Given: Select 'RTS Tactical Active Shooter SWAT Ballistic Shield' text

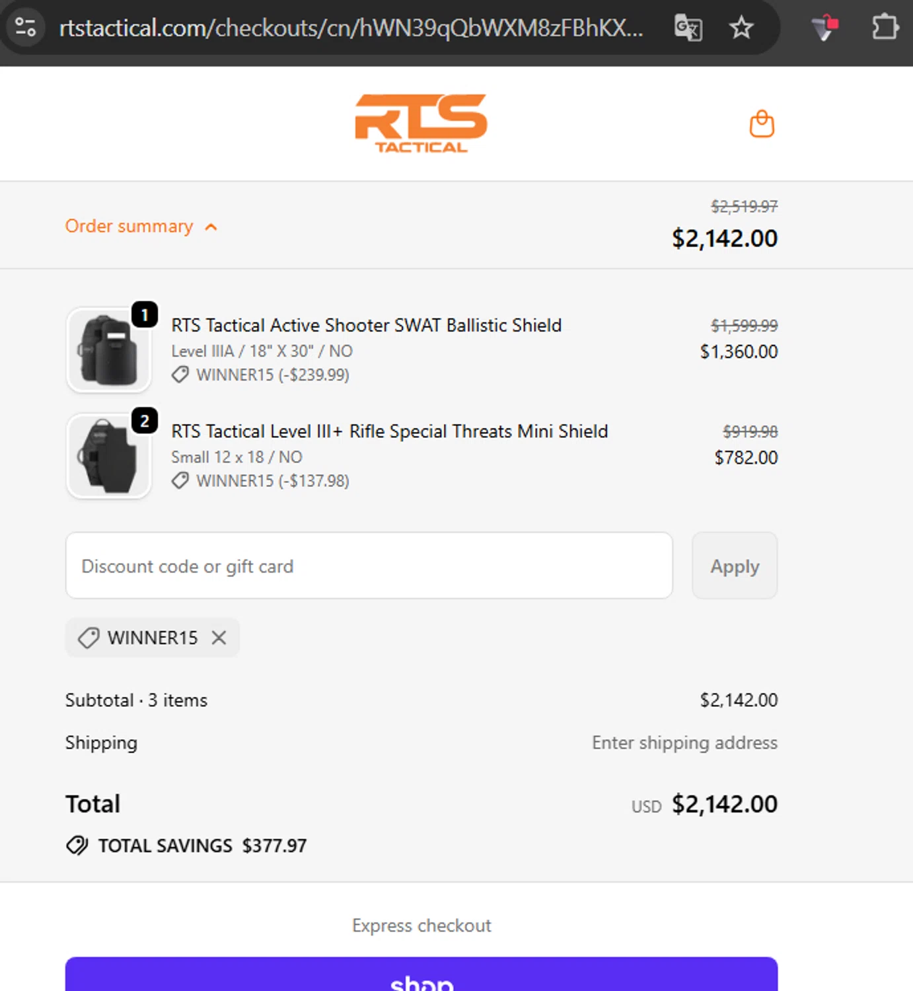Looking at the screenshot, I should pyautogui.click(x=367, y=325).
